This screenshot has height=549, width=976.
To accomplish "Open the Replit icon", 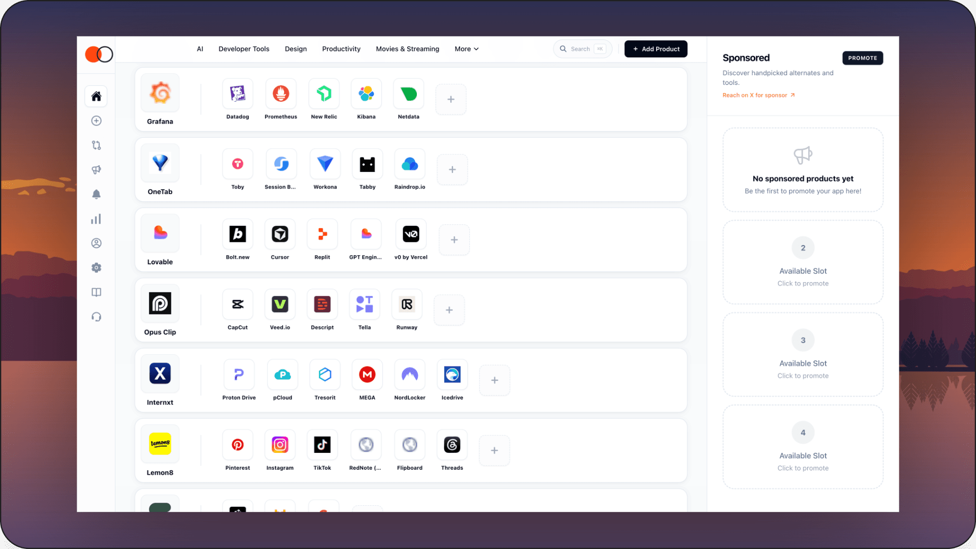I will coord(322,234).
